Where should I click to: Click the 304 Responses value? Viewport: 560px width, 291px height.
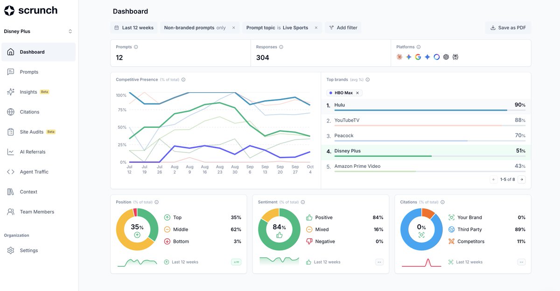coord(263,58)
